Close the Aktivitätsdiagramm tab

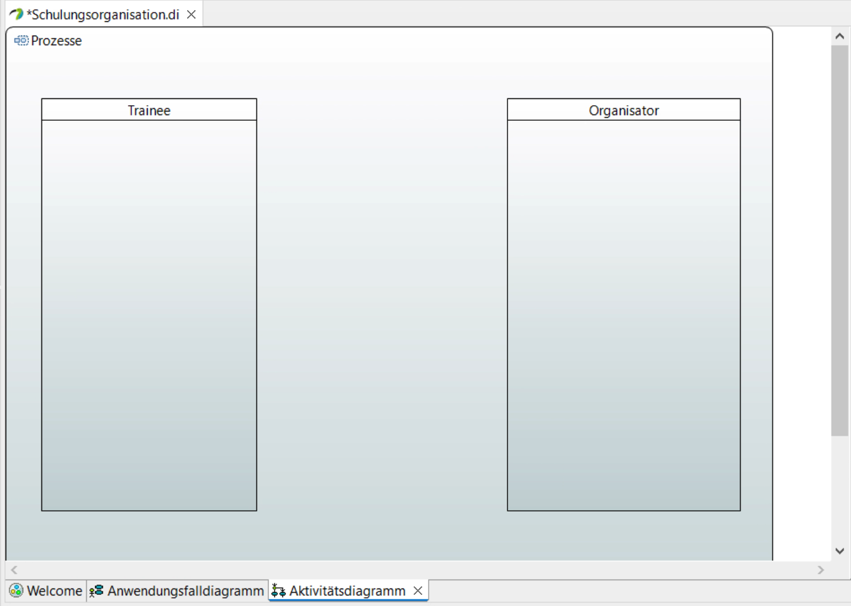(x=418, y=591)
